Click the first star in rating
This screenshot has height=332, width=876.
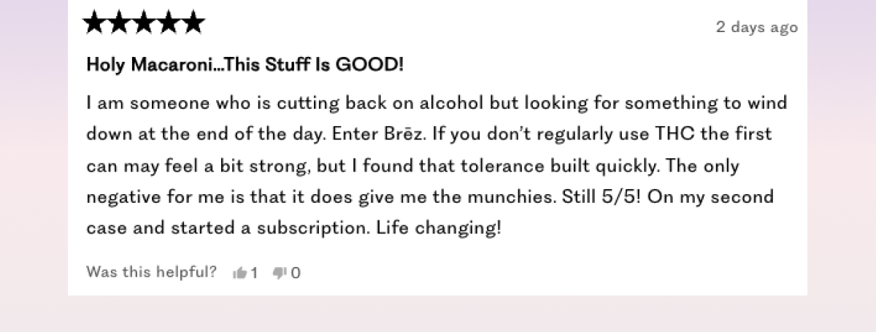95,23
